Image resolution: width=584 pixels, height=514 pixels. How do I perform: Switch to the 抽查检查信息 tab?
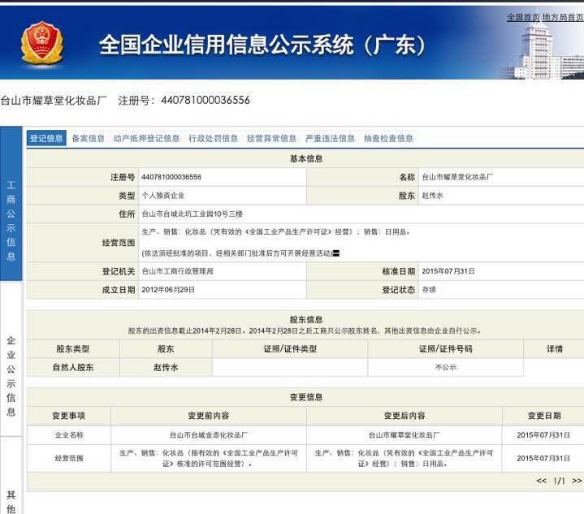click(388, 139)
